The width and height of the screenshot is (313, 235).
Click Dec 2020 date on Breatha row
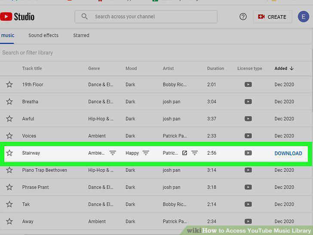pos(284,102)
